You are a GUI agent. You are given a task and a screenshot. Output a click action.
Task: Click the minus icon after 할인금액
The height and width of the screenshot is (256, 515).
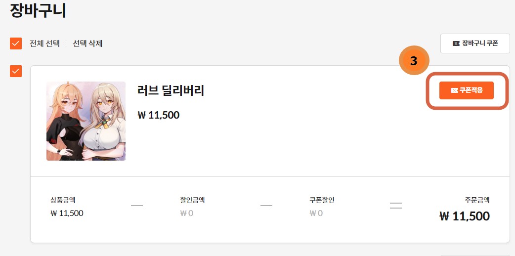(x=266, y=205)
